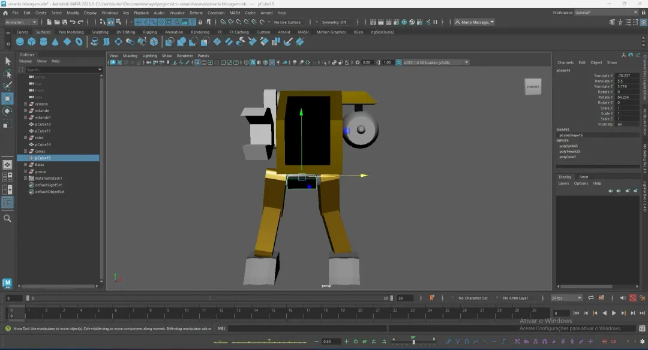Select the Lasso select tool
The width and height of the screenshot is (648, 350).
click(7, 74)
